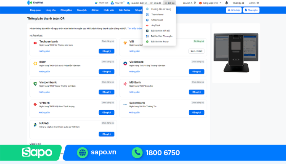This screenshot has height=164, width=286.
Task: Open notifications bell
Action: pos(227,3)
